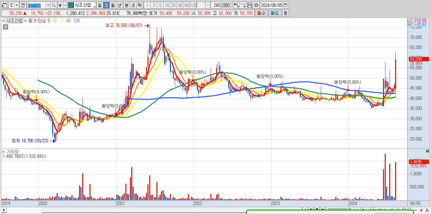The image size is (431, 214).
Task: Click the 2021 label on time axis
Action: [121, 204]
